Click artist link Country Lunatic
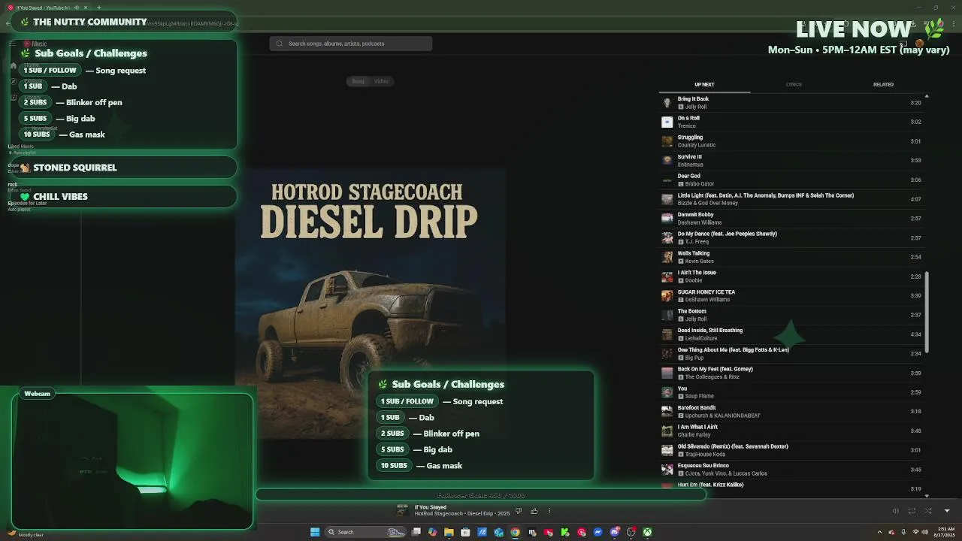Image resolution: width=962 pixels, height=541 pixels. click(x=697, y=145)
